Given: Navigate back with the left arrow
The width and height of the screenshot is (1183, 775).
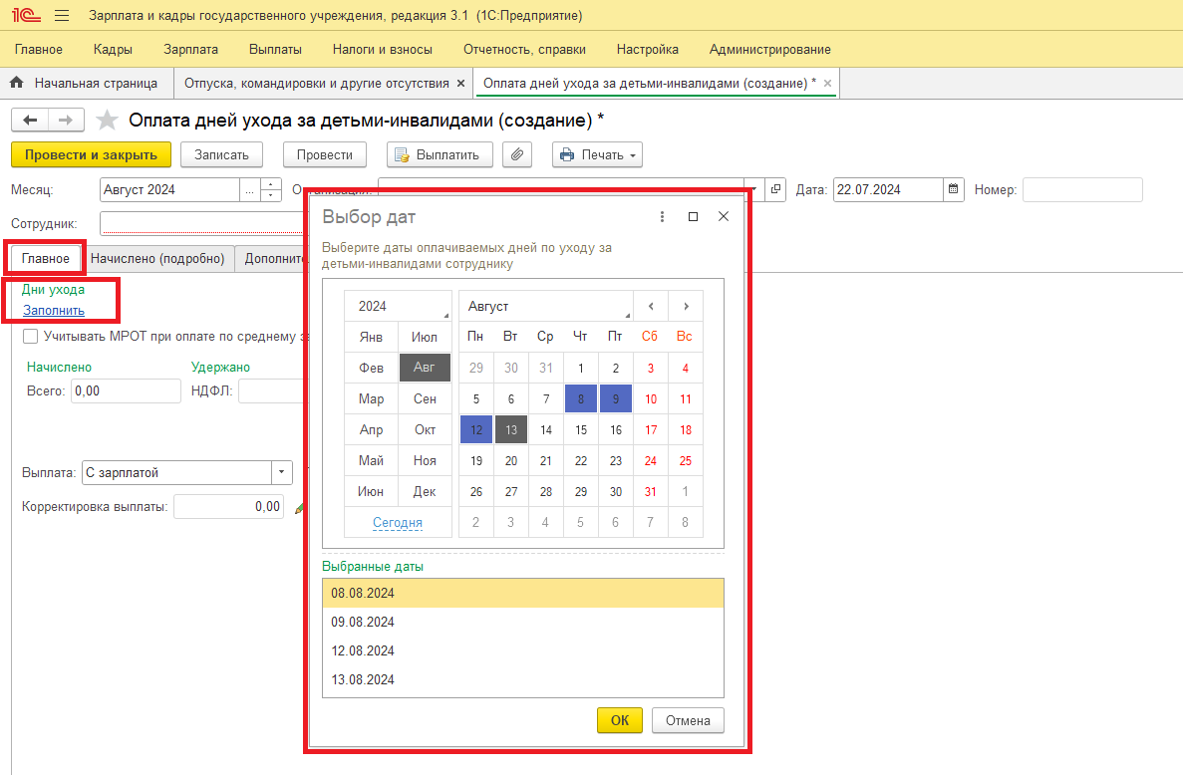Looking at the screenshot, I should [x=30, y=120].
